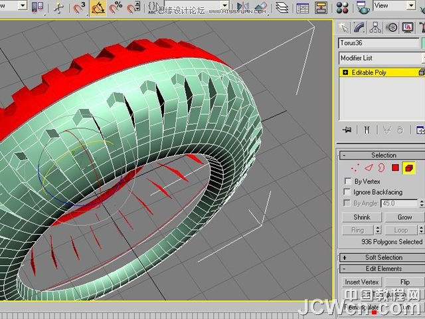Viewport: 425px width, 319px height.
Task: Select Vertex sub-object level
Action: (x=355, y=168)
